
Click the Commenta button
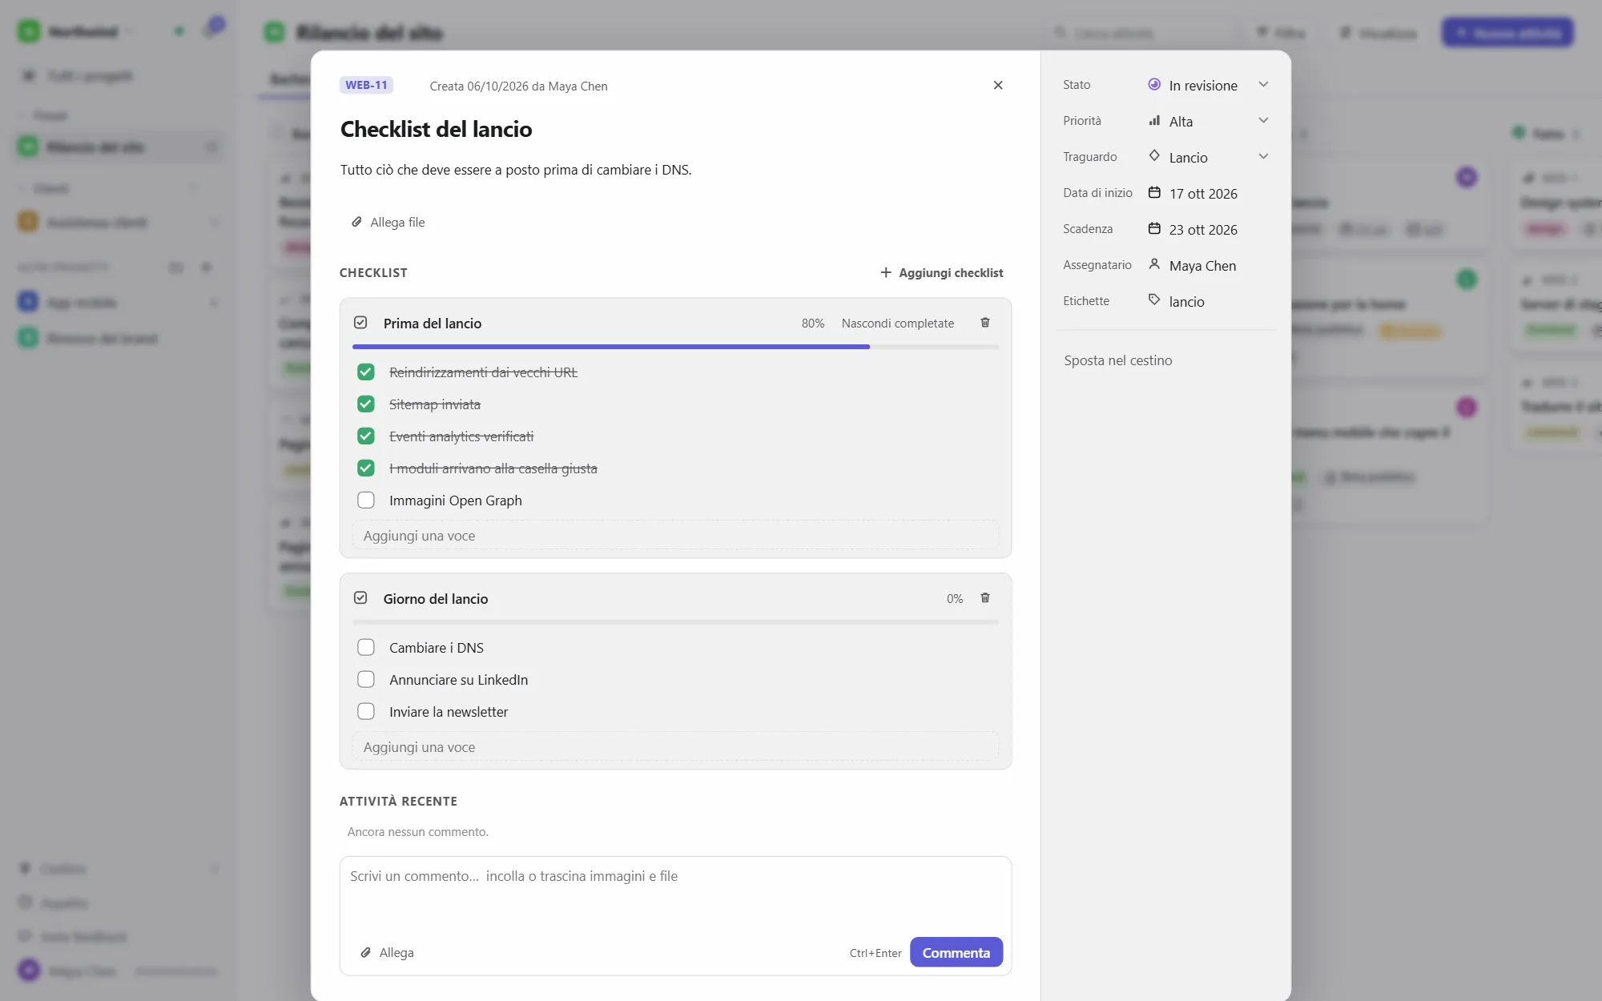click(x=956, y=952)
